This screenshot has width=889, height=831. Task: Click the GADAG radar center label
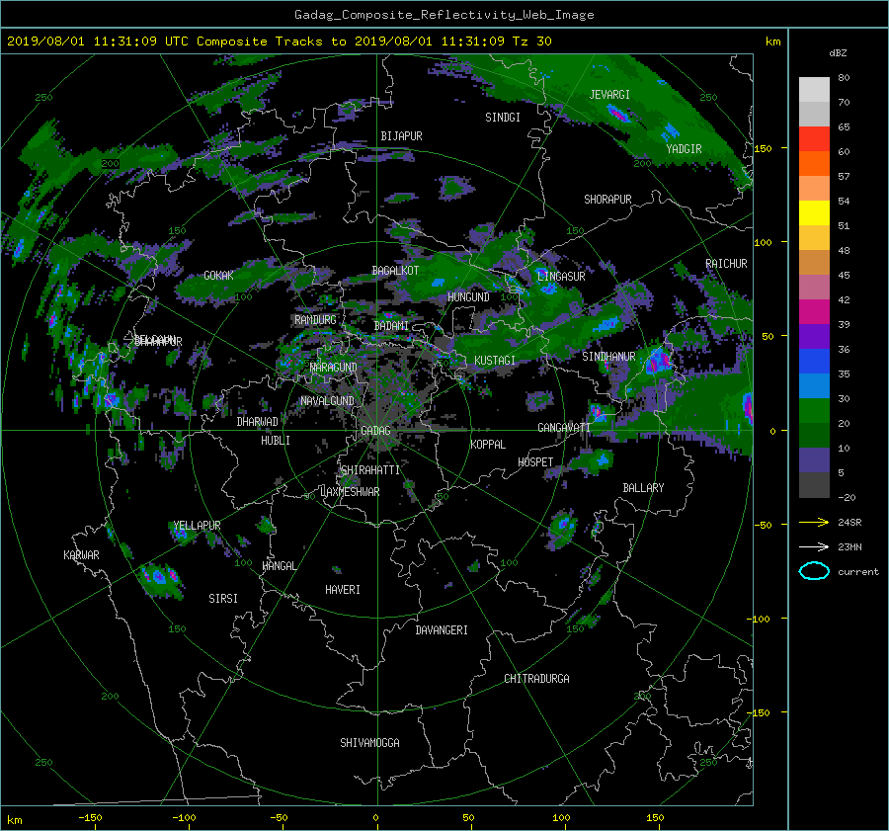(375, 431)
